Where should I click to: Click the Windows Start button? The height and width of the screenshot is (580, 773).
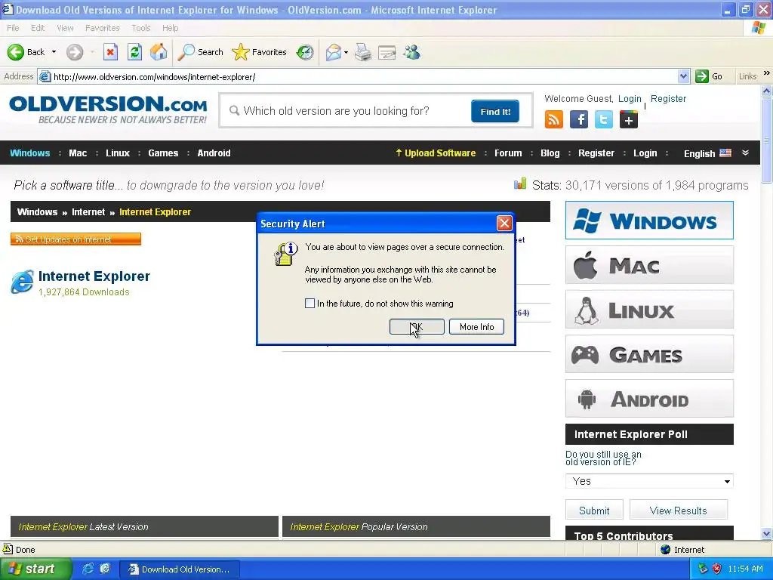pyautogui.click(x=35, y=569)
